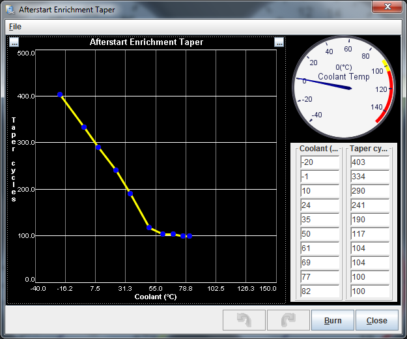
Task: Select the curve point at 403 cycles
Action: [x=60, y=95]
